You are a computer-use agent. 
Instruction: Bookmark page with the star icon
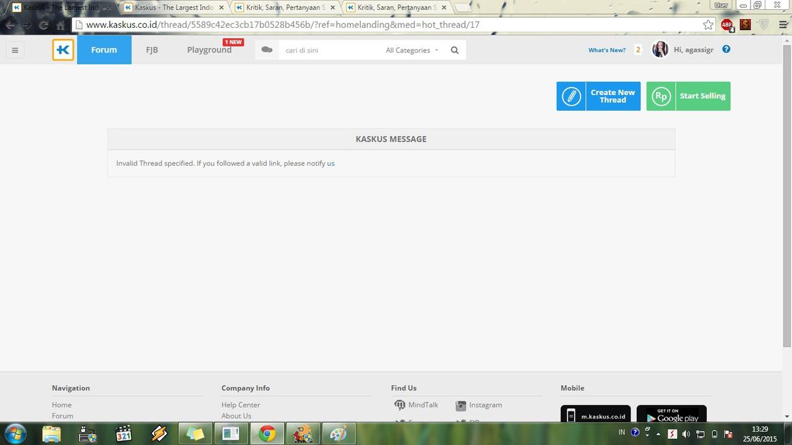click(x=708, y=25)
